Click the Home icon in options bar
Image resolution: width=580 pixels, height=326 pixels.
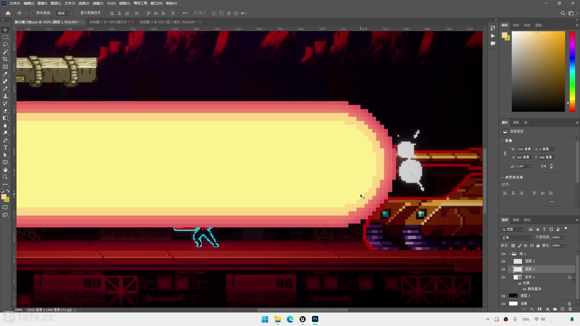(8, 13)
